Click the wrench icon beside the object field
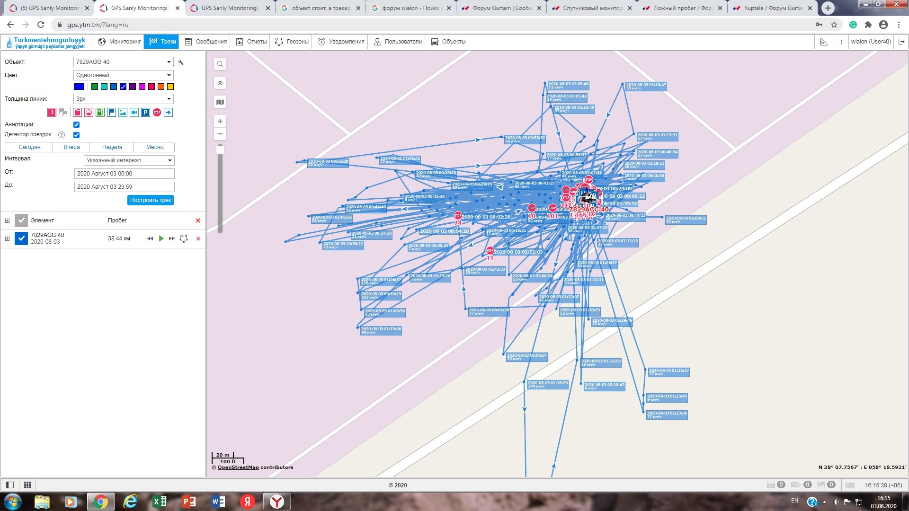This screenshot has height=511, width=909. coord(181,62)
